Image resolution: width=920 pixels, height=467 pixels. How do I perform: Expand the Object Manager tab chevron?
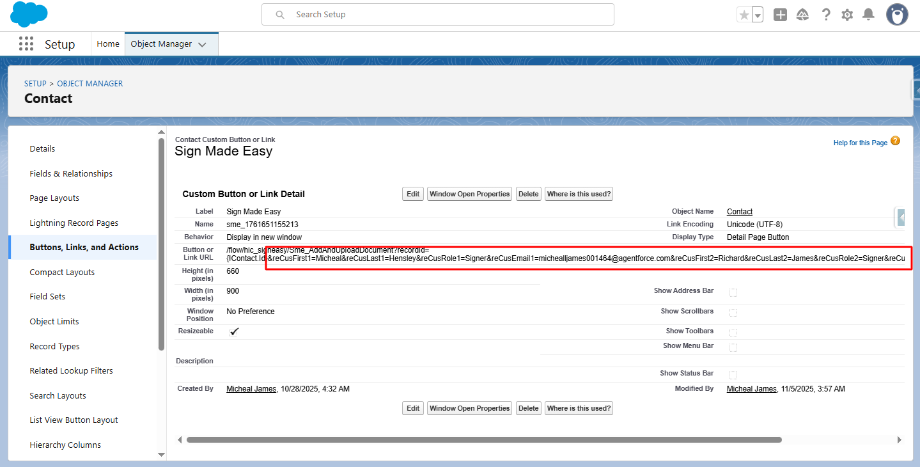(203, 45)
